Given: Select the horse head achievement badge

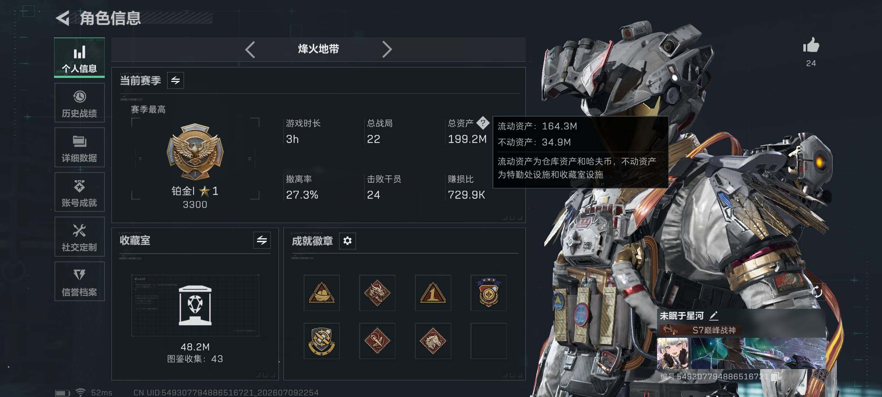Looking at the screenshot, I should (x=433, y=341).
